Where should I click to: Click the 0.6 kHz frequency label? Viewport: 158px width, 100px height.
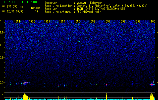pos(2,95)
